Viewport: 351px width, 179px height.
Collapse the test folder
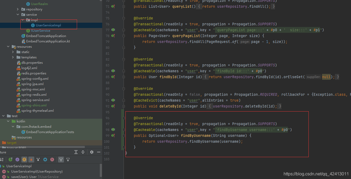point(3,116)
